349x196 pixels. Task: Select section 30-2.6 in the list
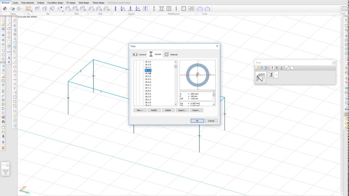[x=148, y=62]
